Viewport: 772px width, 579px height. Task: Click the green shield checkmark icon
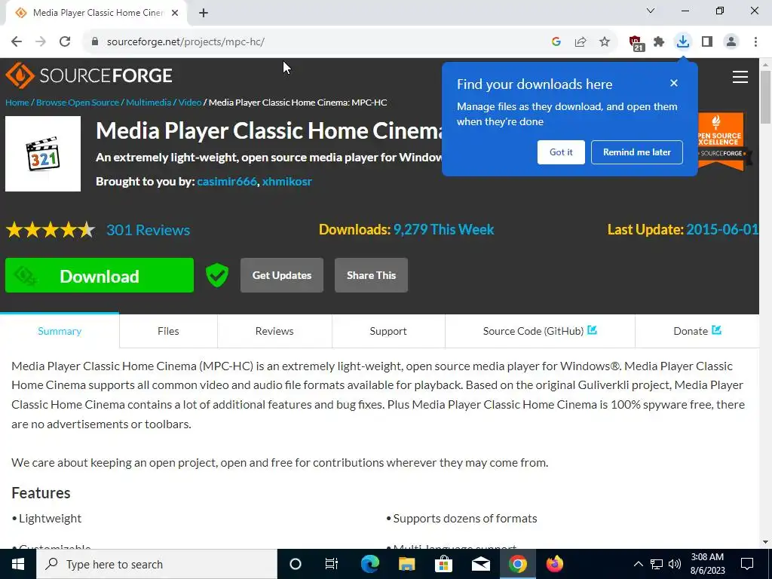point(217,275)
